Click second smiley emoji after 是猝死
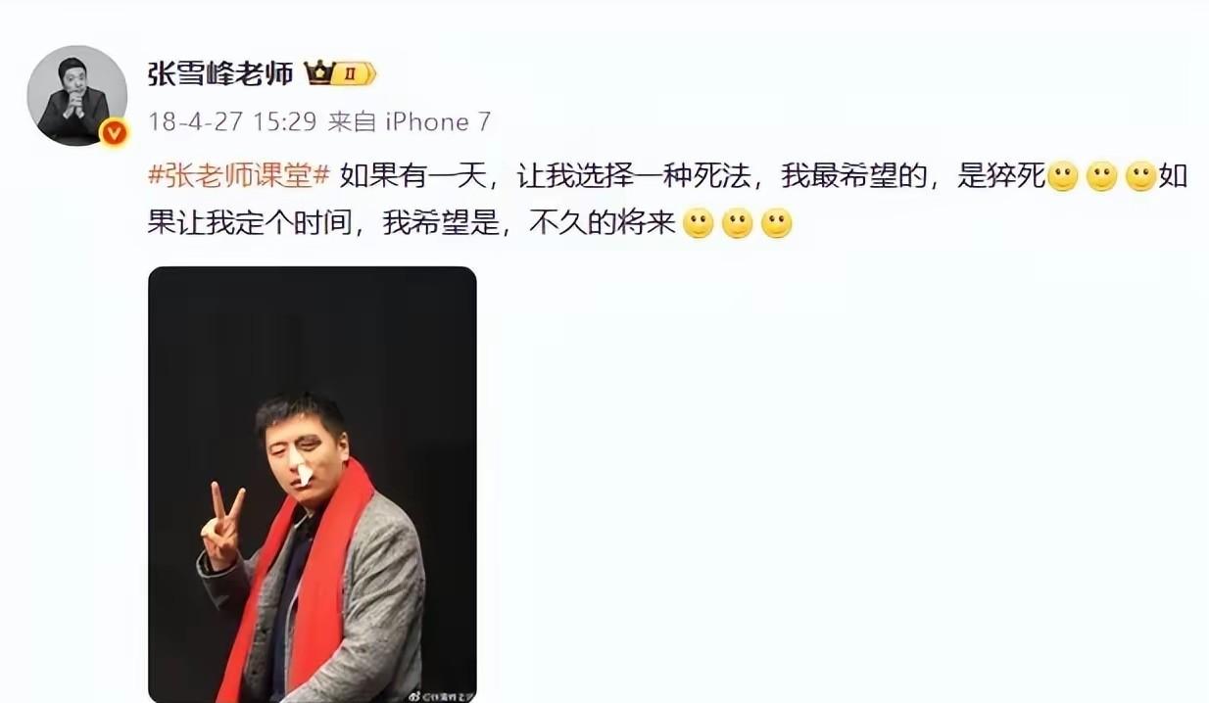This screenshot has height=703, width=1209. click(x=1102, y=177)
